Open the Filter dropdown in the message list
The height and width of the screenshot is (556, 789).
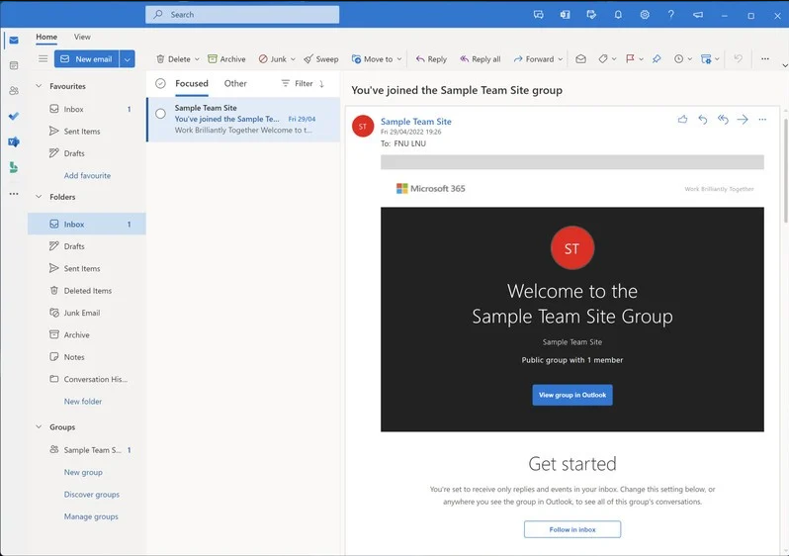click(x=297, y=84)
